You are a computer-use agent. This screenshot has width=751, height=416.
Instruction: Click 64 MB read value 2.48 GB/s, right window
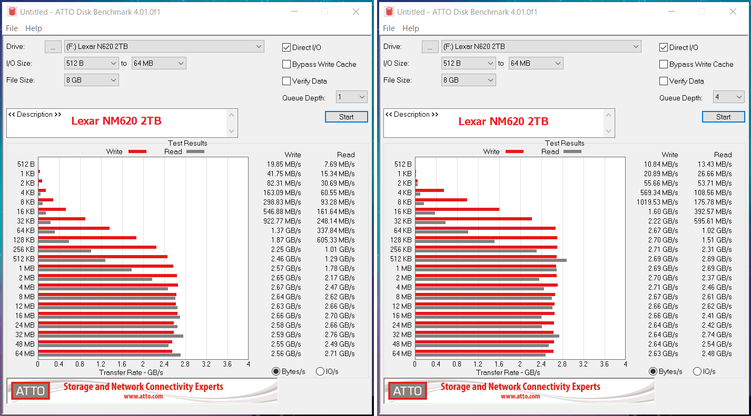point(716,353)
